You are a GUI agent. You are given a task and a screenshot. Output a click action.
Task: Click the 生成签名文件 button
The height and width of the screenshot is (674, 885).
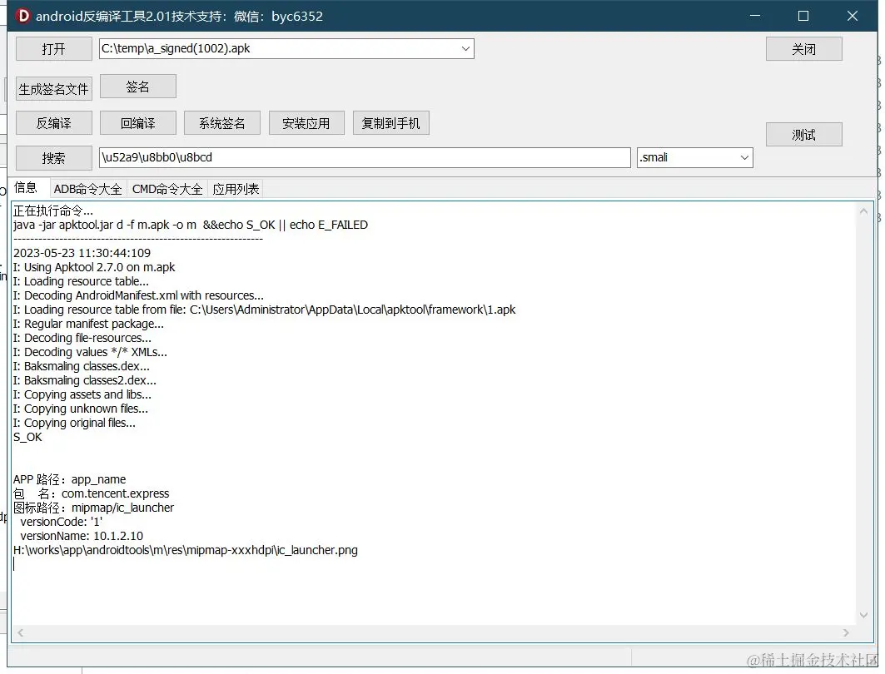coord(53,89)
